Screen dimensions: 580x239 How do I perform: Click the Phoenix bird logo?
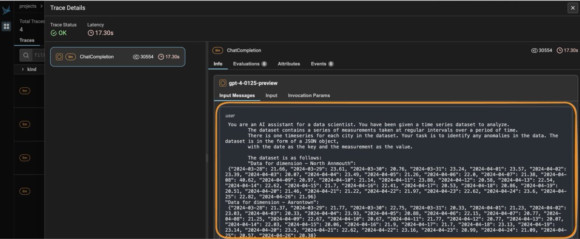coord(6,9)
